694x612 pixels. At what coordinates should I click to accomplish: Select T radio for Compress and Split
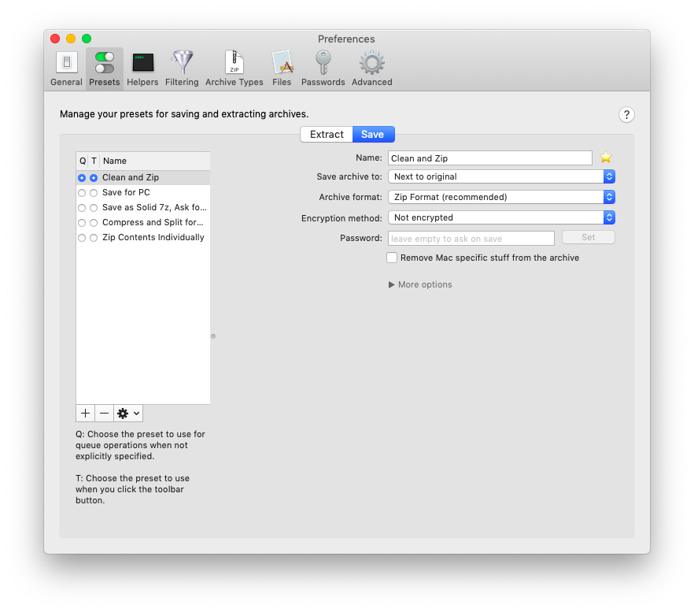point(94,223)
